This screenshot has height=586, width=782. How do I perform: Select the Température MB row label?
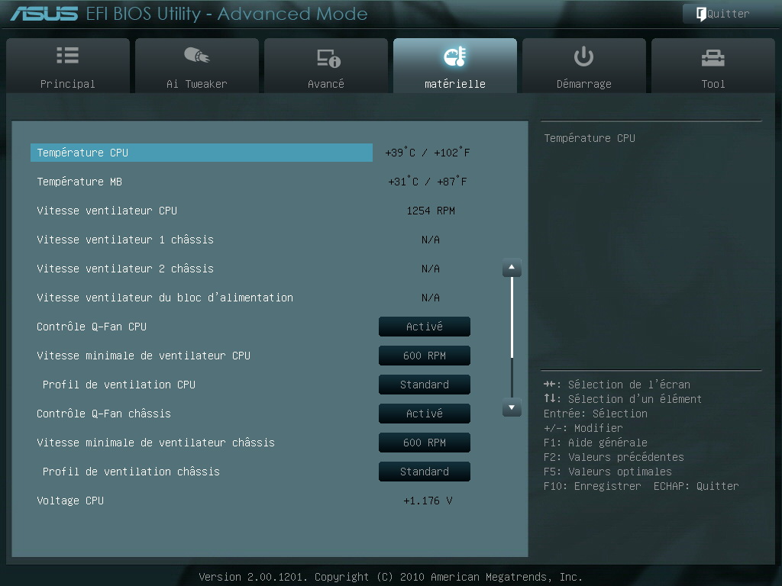[79, 182]
